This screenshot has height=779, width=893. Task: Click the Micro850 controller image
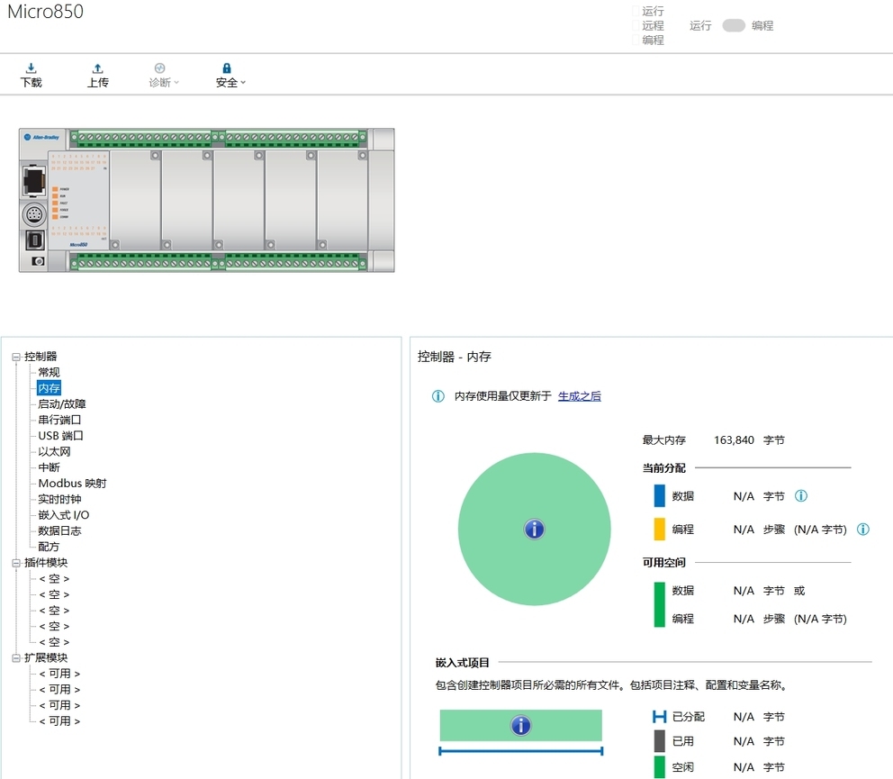[207, 200]
